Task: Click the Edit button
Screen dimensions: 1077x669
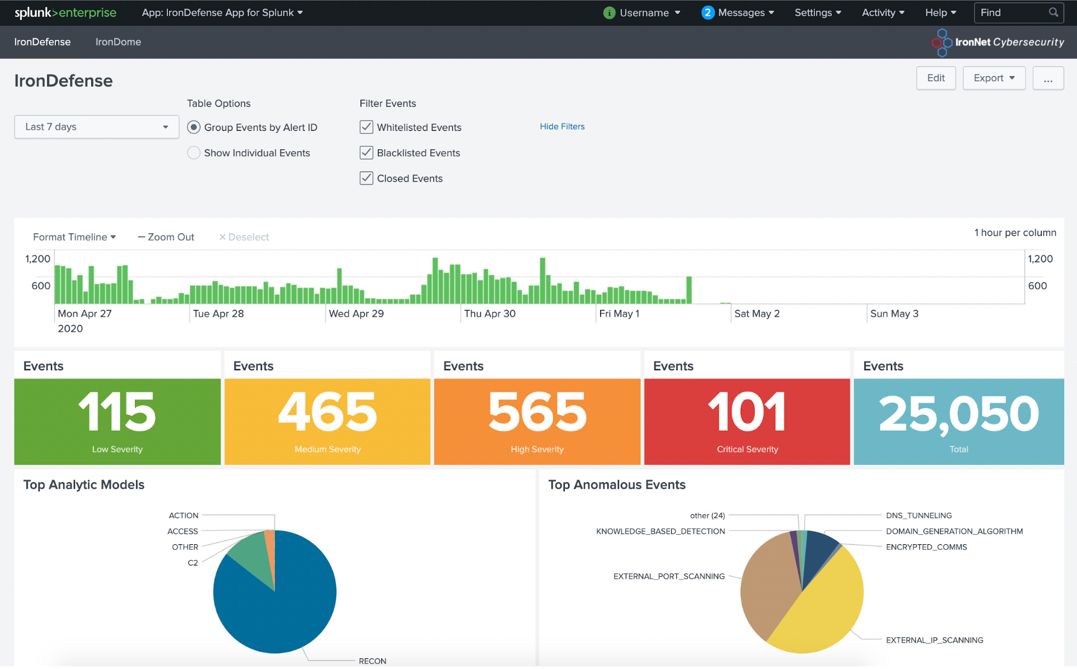Action: [935, 78]
